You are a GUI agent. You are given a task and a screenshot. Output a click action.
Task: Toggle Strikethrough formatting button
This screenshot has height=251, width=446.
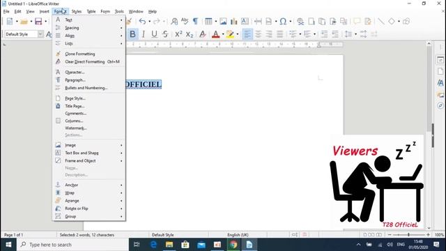pos(165,34)
